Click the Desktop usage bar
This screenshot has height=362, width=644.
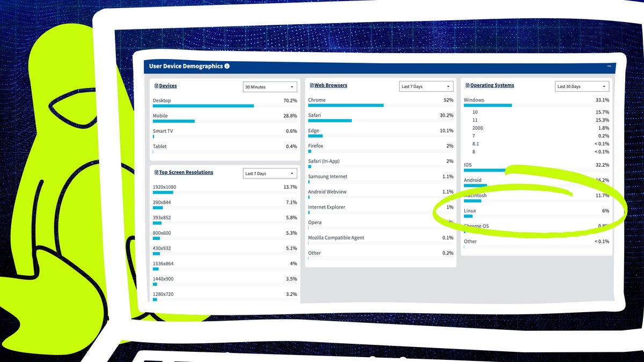point(203,106)
